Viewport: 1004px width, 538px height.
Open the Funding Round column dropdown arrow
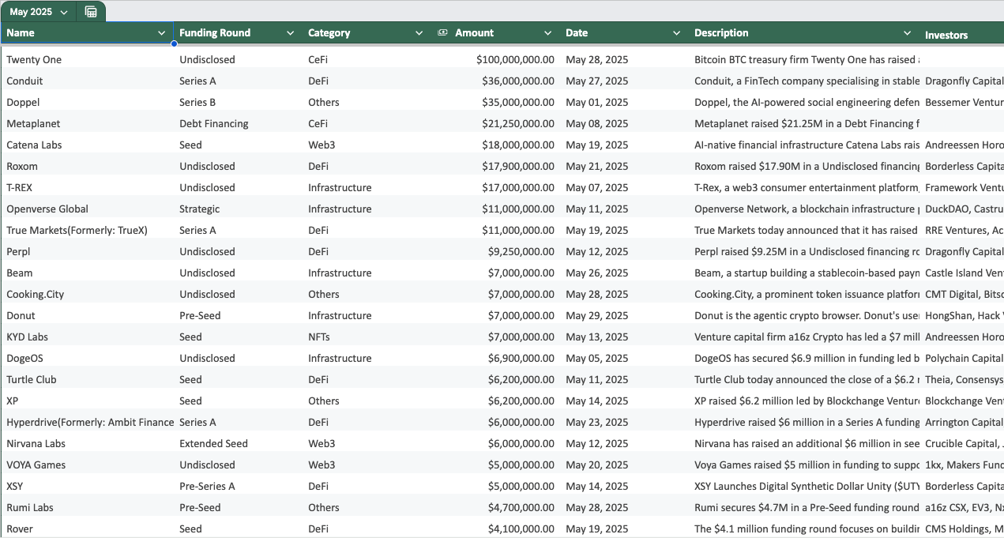click(x=291, y=33)
